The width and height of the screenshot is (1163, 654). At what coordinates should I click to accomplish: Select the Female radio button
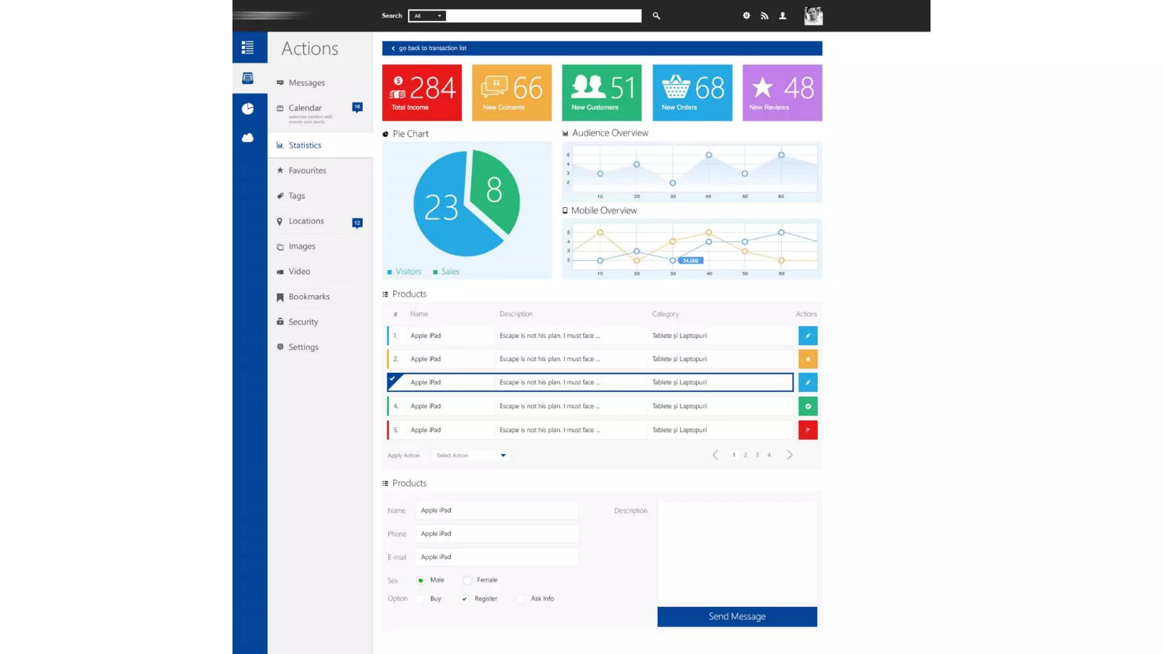[x=467, y=580]
